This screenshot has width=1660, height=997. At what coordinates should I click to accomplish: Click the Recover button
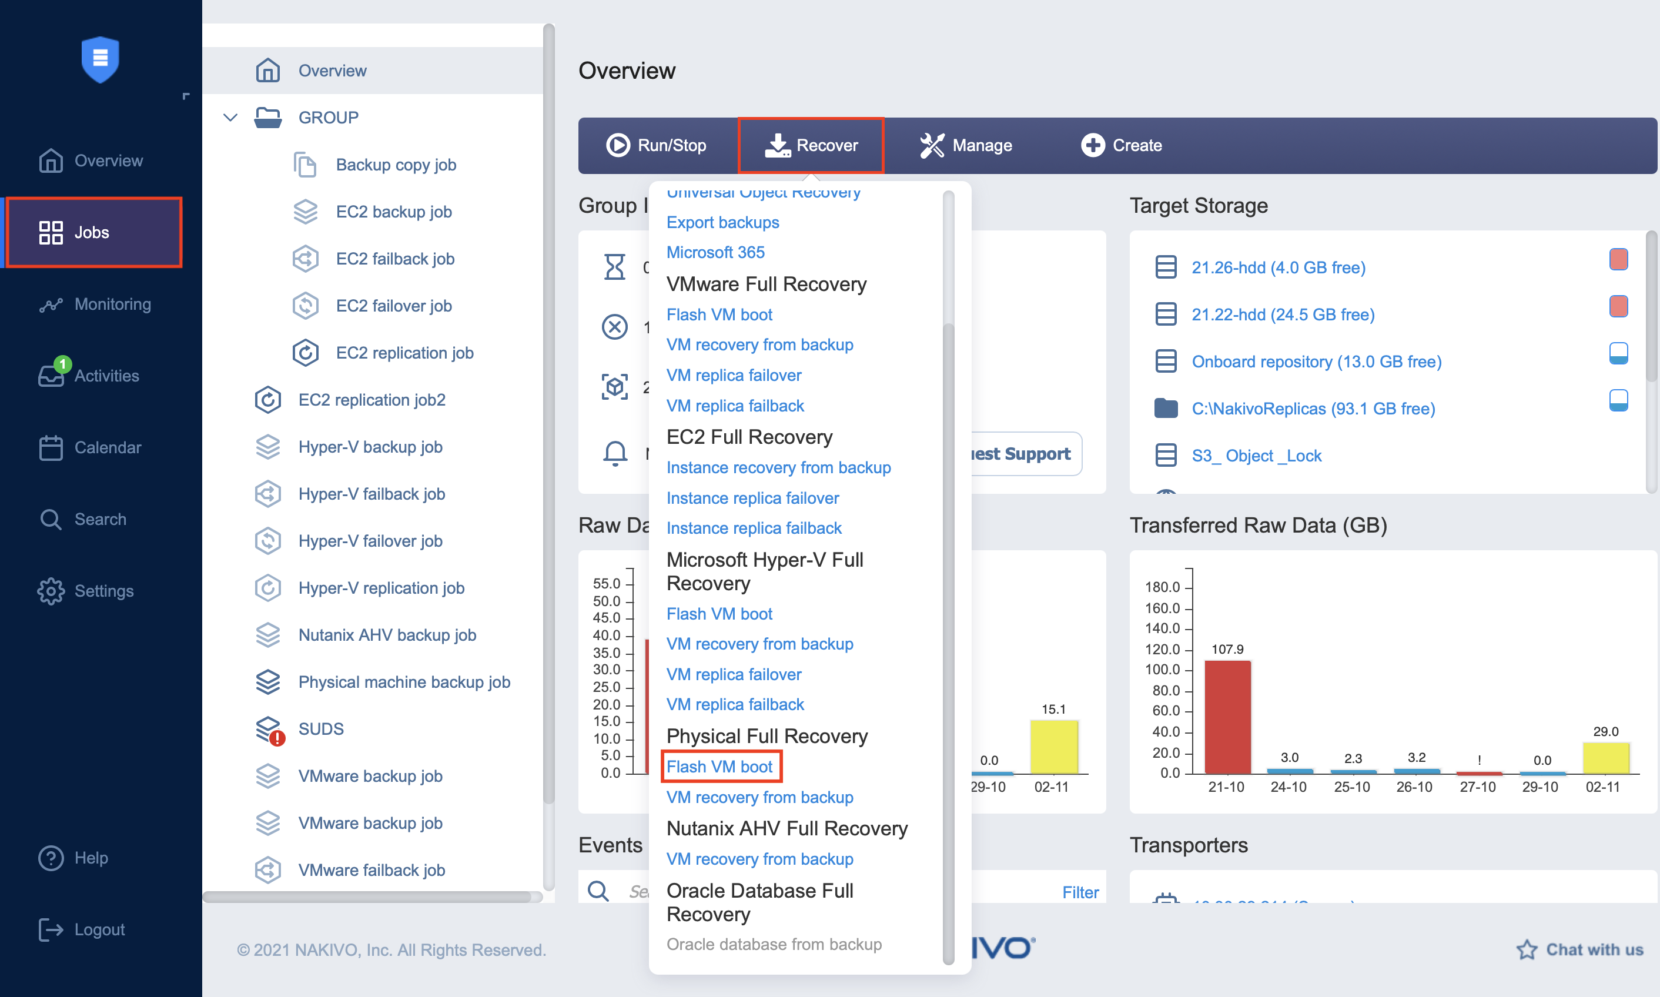(x=811, y=145)
